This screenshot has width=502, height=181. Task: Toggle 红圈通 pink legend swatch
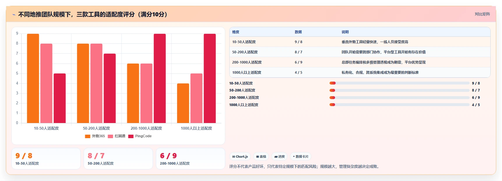[110, 136]
